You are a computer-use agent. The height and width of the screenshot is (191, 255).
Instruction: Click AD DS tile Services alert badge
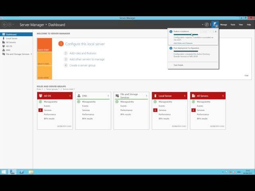(x=40, y=110)
